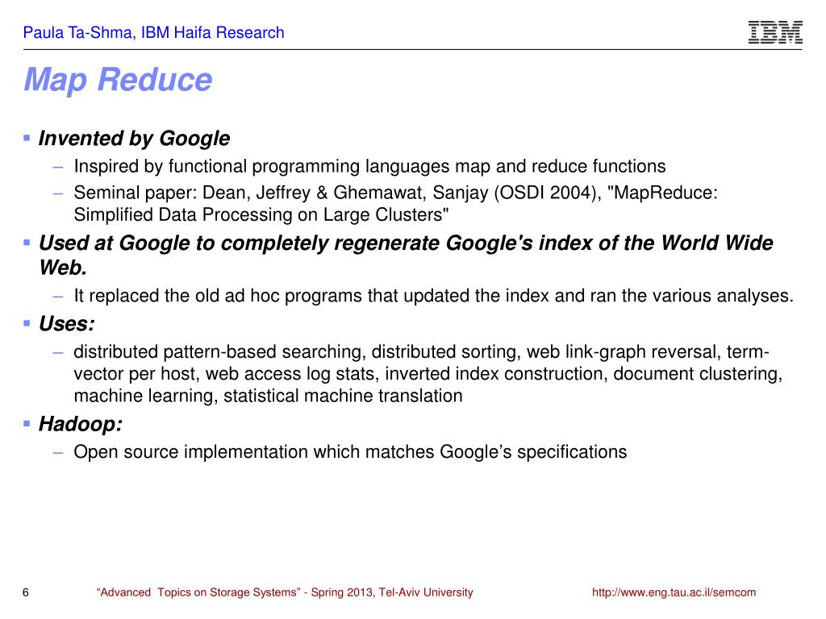Click the 'Map Reduce' slide title
This screenshot has width=826, height=619.
click(118, 80)
